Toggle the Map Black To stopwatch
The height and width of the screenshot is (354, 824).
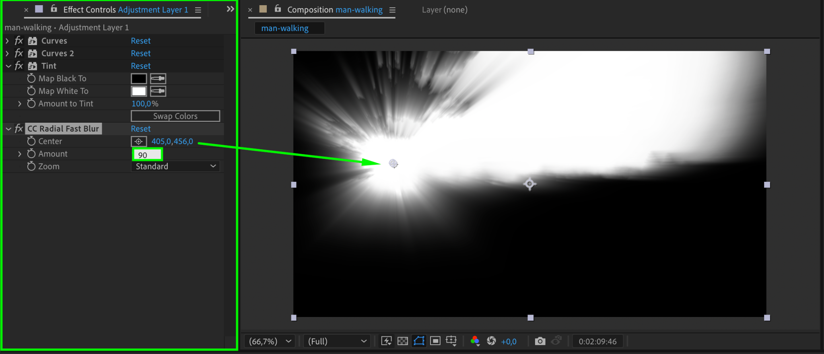(31, 78)
